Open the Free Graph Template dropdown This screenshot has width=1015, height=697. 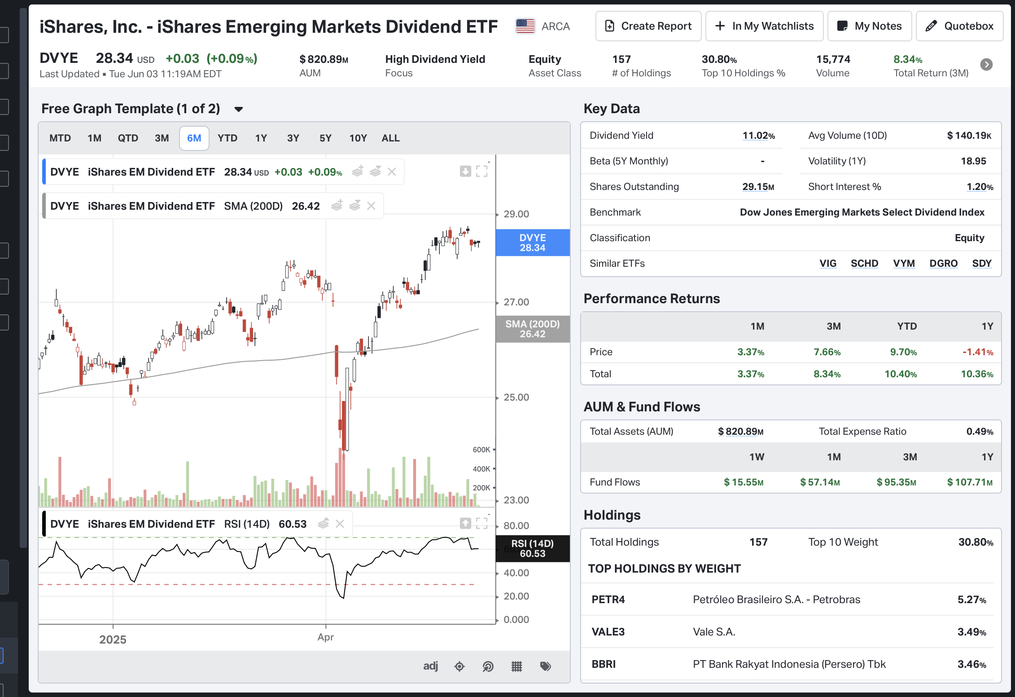pos(239,109)
